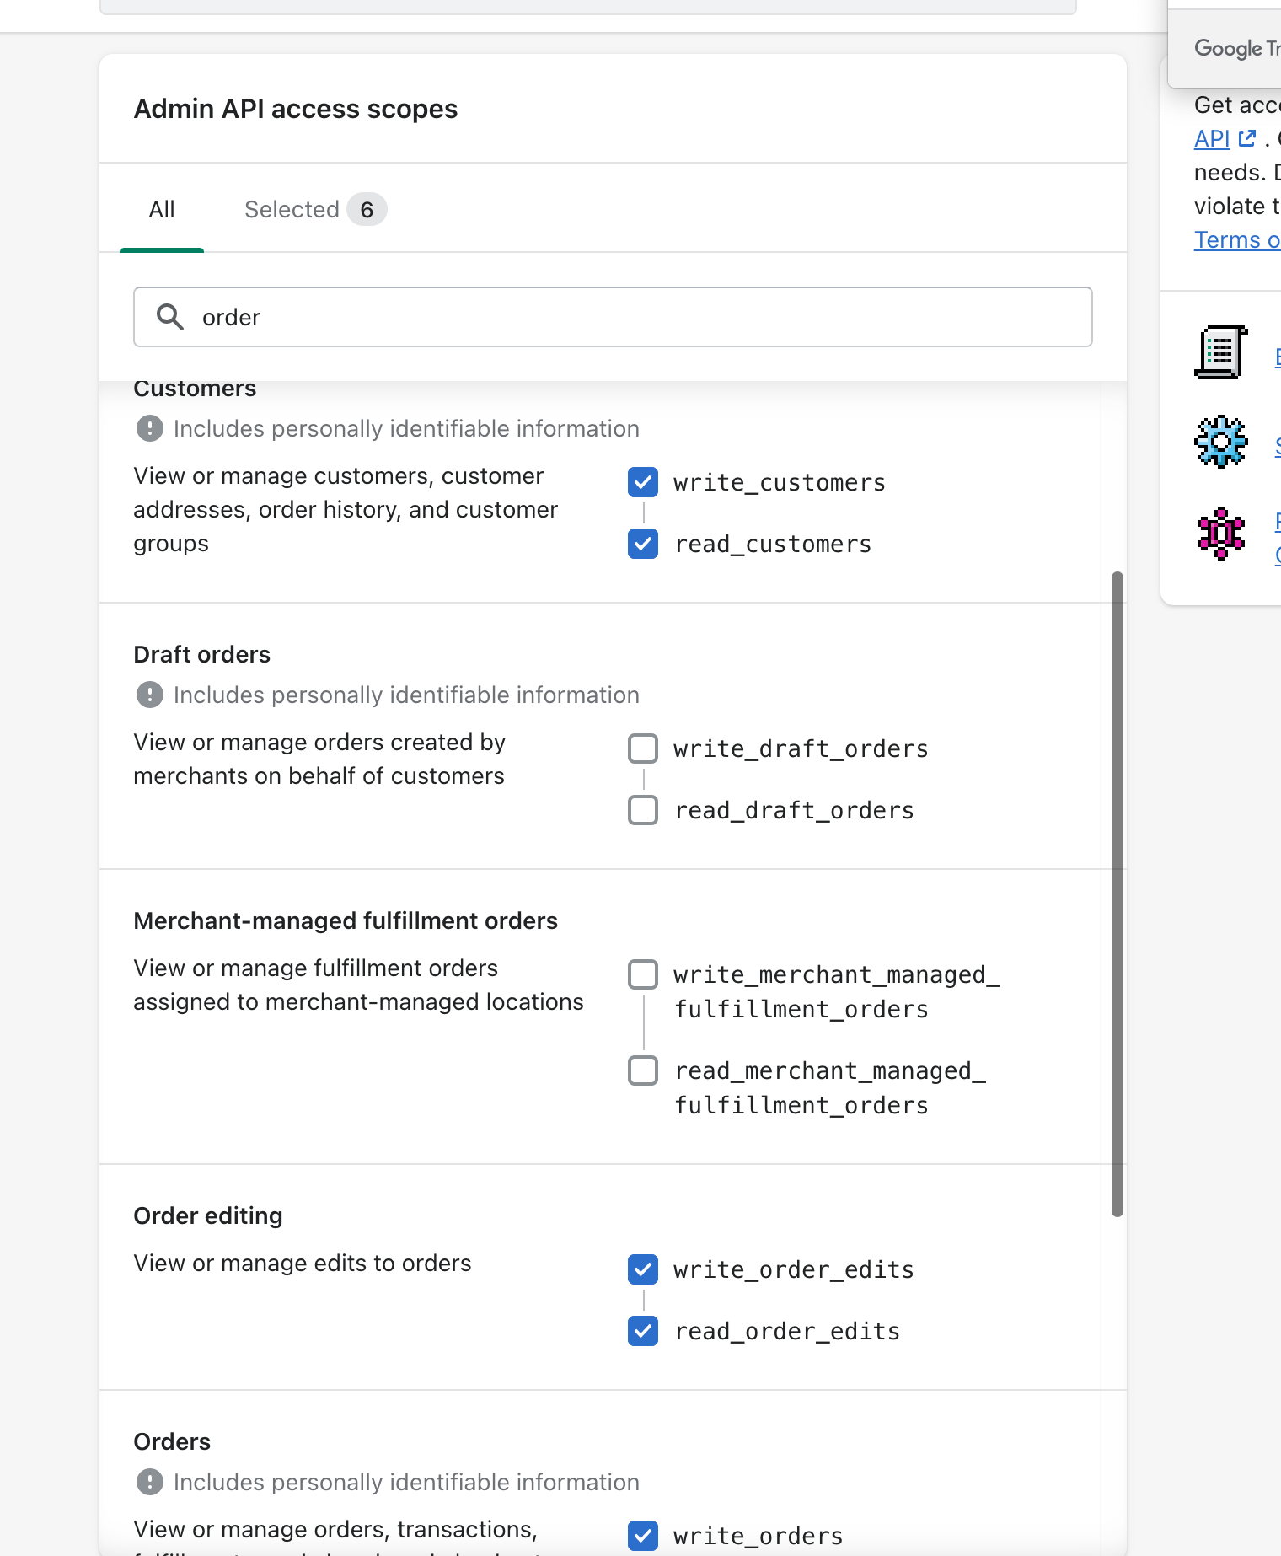Click the read_order_edits label text
This screenshot has width=1281, height=1556.
(787, 1331)
